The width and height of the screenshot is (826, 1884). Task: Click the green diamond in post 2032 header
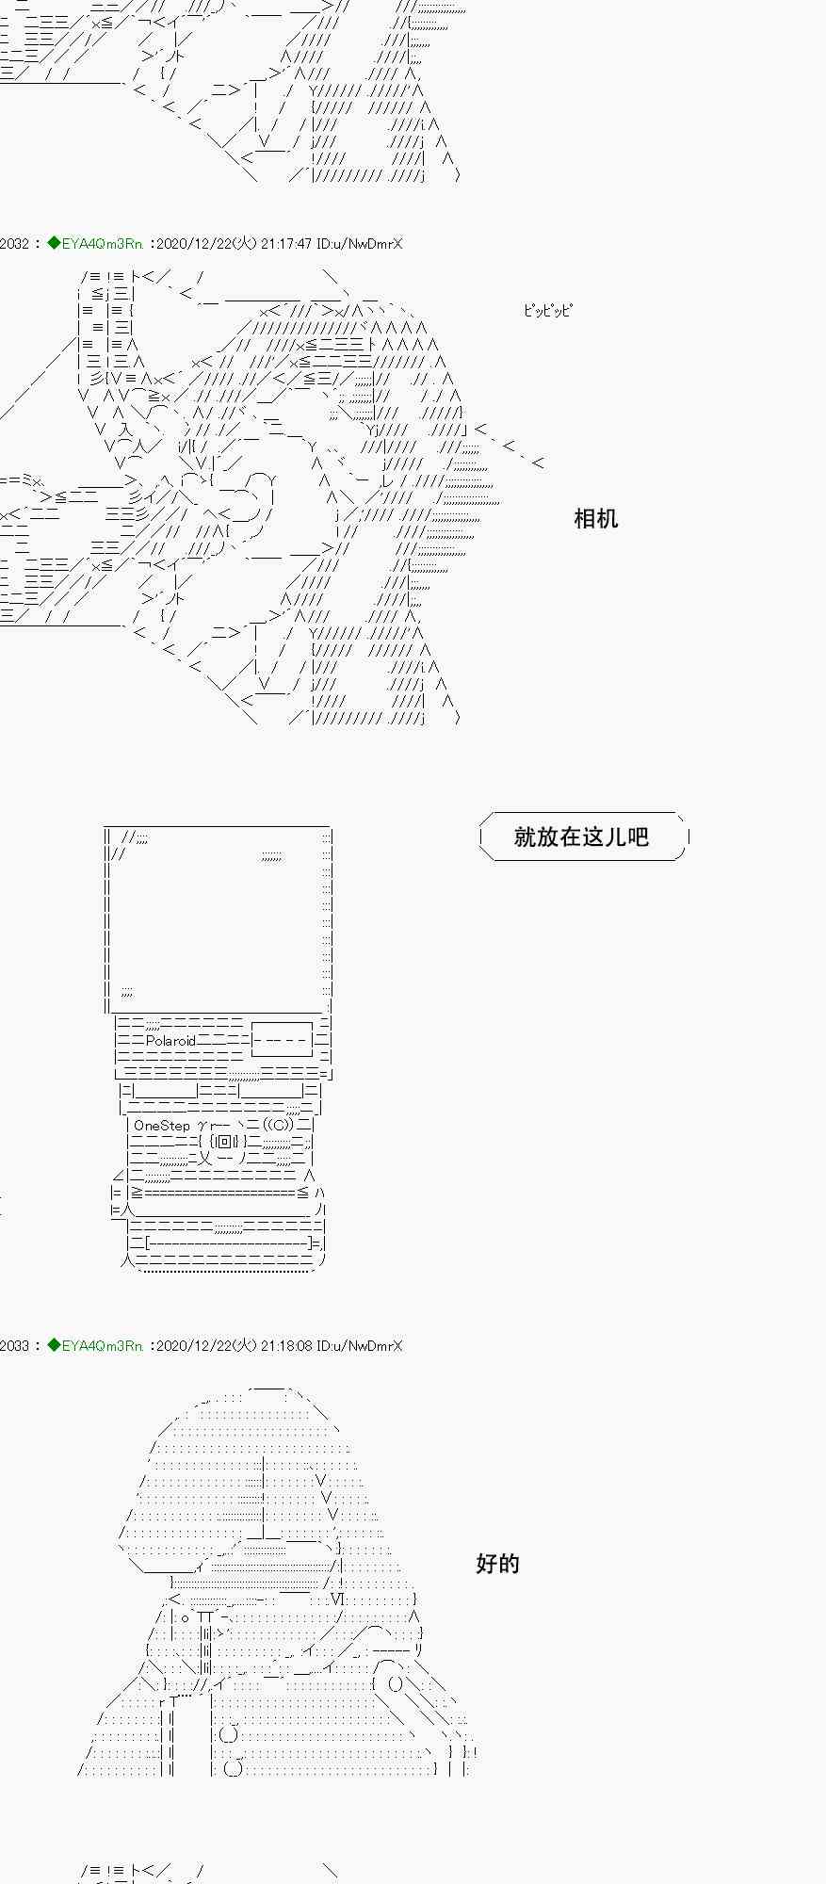pos(54,244)
